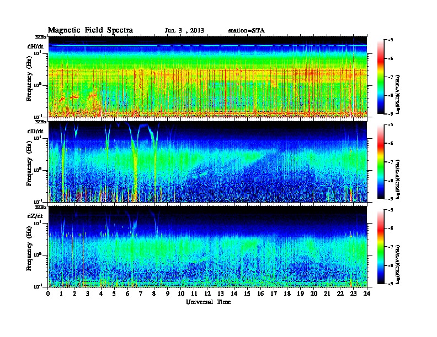Viewport: 437px width, 337px height.
Task: Click the "-9" value on dH/dt color bar
Action: [x=391, y=114]
